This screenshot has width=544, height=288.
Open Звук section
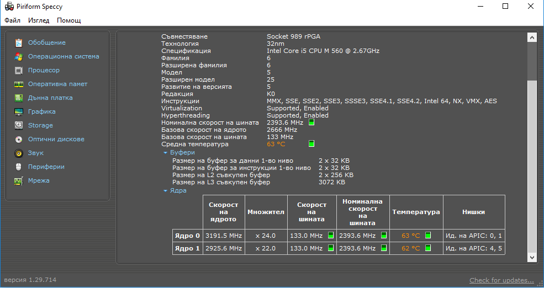(36, 153)
